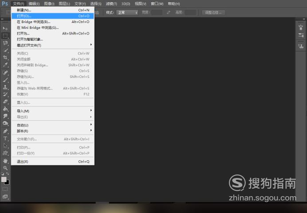Change the screen mode button
The image size is (307, 213).
(x=5, y=197)
